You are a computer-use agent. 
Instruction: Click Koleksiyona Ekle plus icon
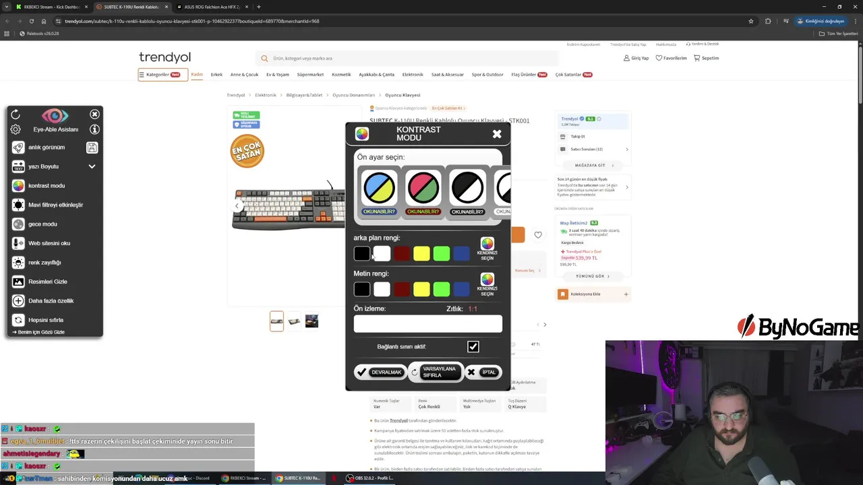[626, 294]
